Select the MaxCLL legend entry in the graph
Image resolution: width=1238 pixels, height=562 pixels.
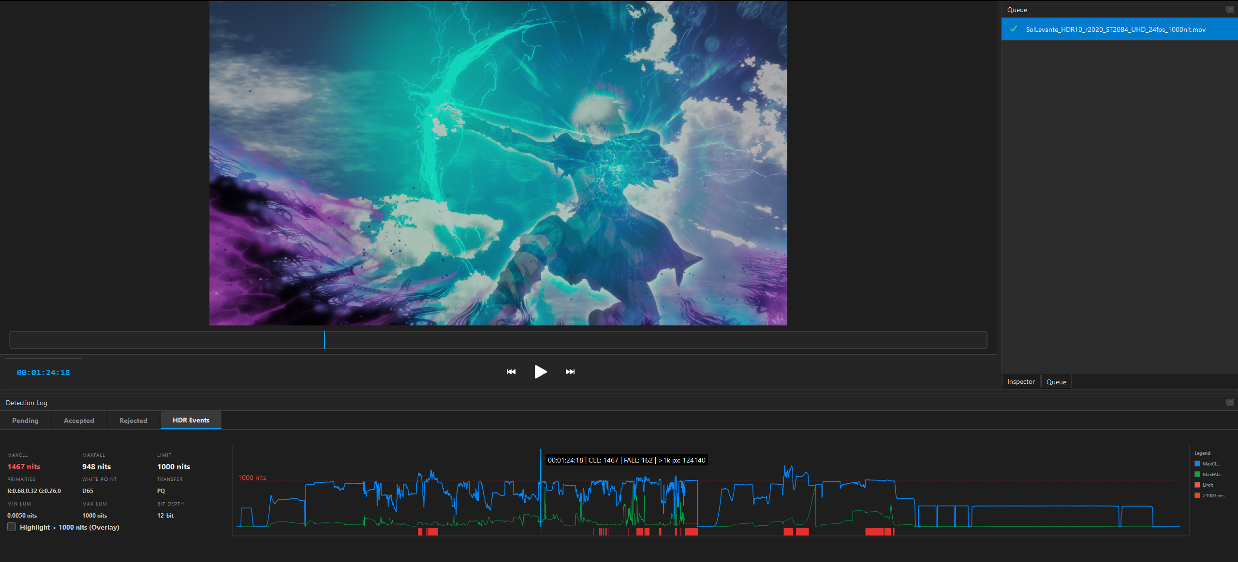(x=1211, y=463)
